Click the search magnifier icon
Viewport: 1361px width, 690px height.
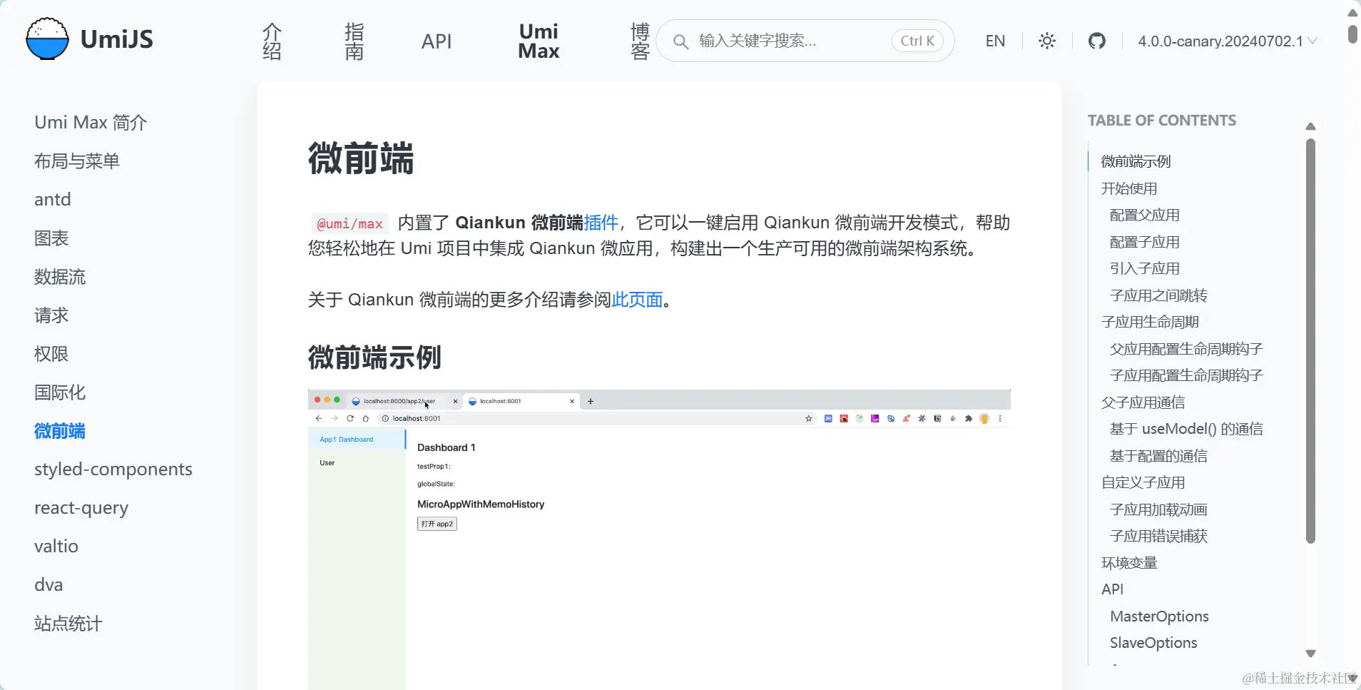tap(681, 41)
